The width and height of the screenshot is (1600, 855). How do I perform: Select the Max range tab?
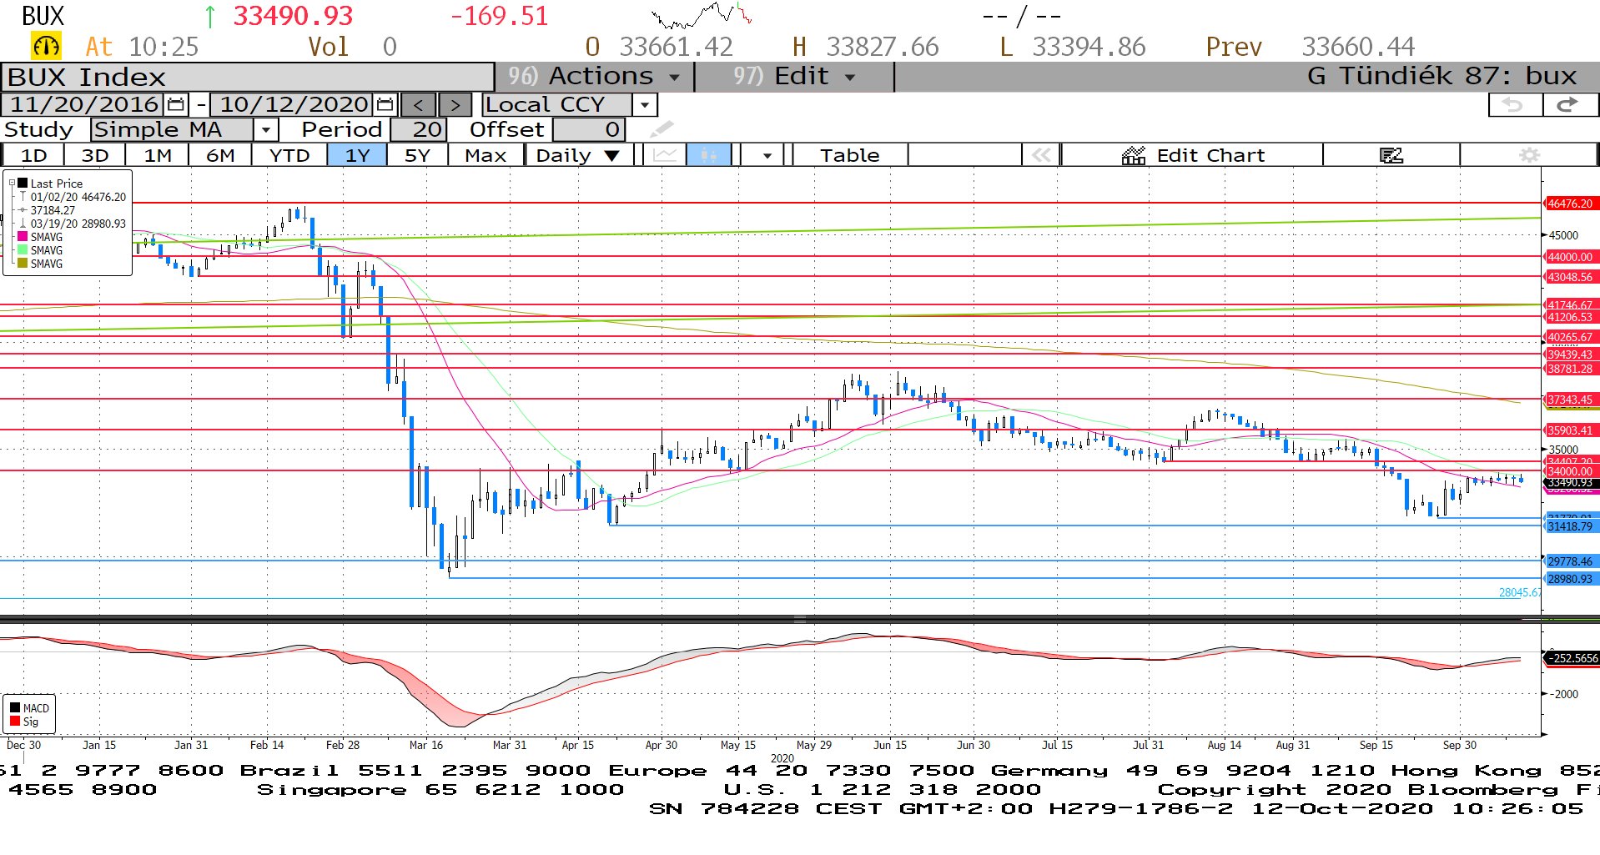click(486, 155)
